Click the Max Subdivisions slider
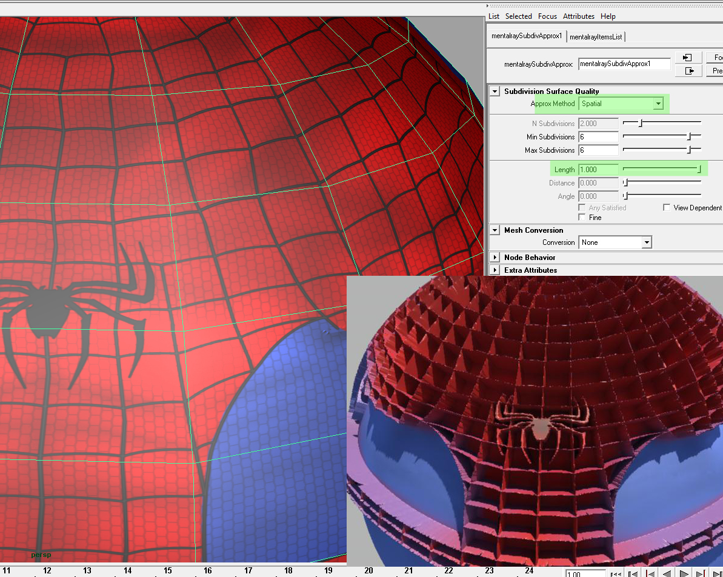 662,150
